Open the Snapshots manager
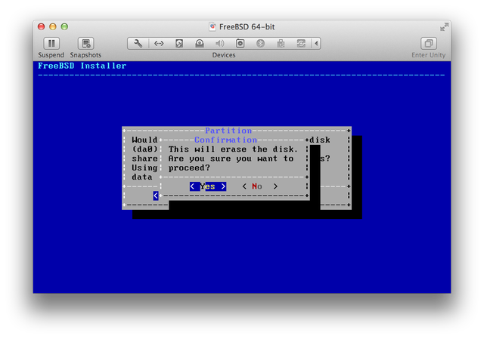Viewport: 484px width, 339px height. point(85,44)
